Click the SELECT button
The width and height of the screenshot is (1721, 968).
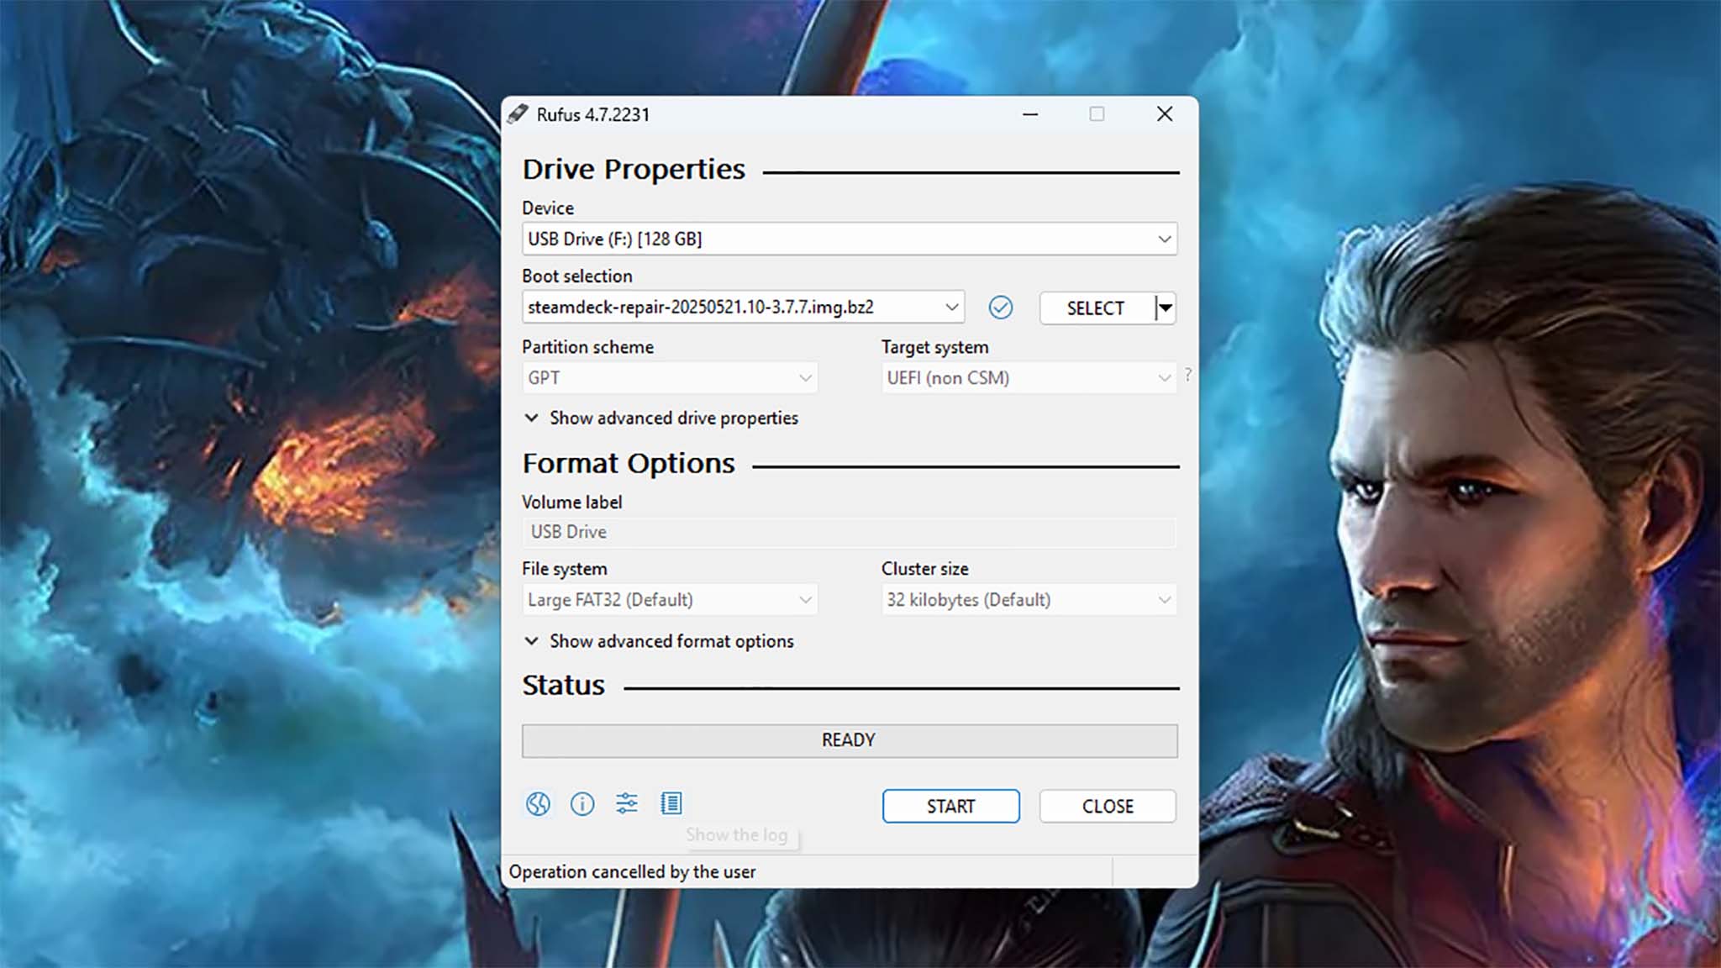pyautogui.click(x=1096, y=308)
